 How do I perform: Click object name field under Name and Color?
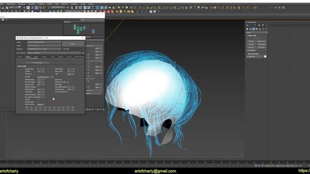click(x=255, y=57)
